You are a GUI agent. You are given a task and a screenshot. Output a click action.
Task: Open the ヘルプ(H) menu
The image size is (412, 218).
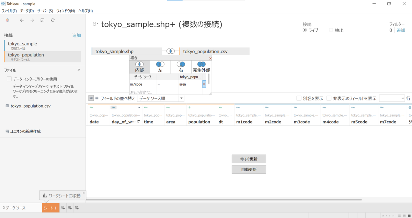click(85, 11)
